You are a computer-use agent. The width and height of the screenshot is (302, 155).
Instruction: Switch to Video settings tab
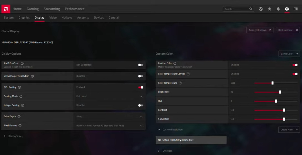point(53,18)
